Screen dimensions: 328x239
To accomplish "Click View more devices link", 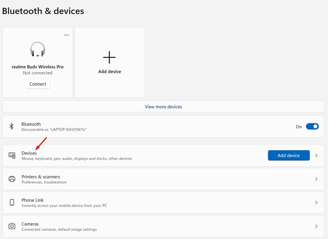I will click(163, 107).
